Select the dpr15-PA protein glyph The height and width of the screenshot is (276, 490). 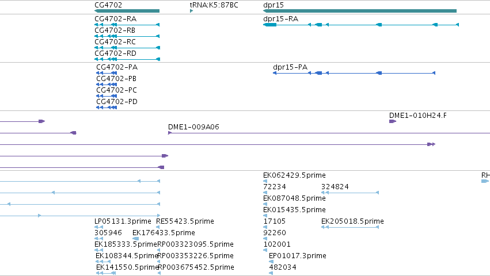pyautogui.click(x=354, y=73)
